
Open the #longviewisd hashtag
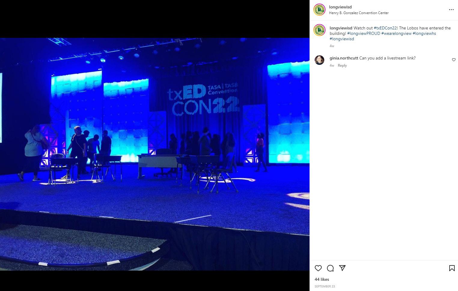click(342, 39)
